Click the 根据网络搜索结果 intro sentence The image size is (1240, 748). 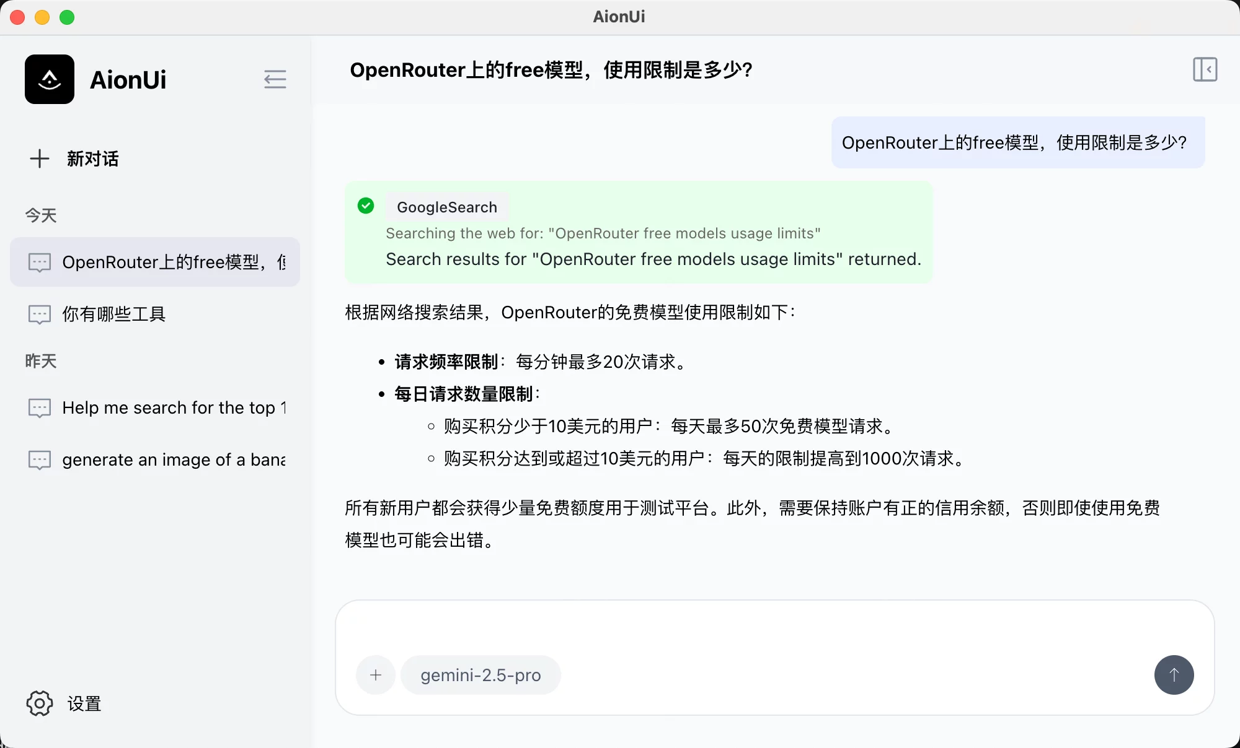570,312
